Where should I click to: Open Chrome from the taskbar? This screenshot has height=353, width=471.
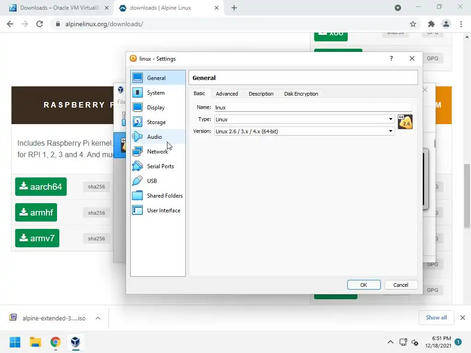(56, 342)
